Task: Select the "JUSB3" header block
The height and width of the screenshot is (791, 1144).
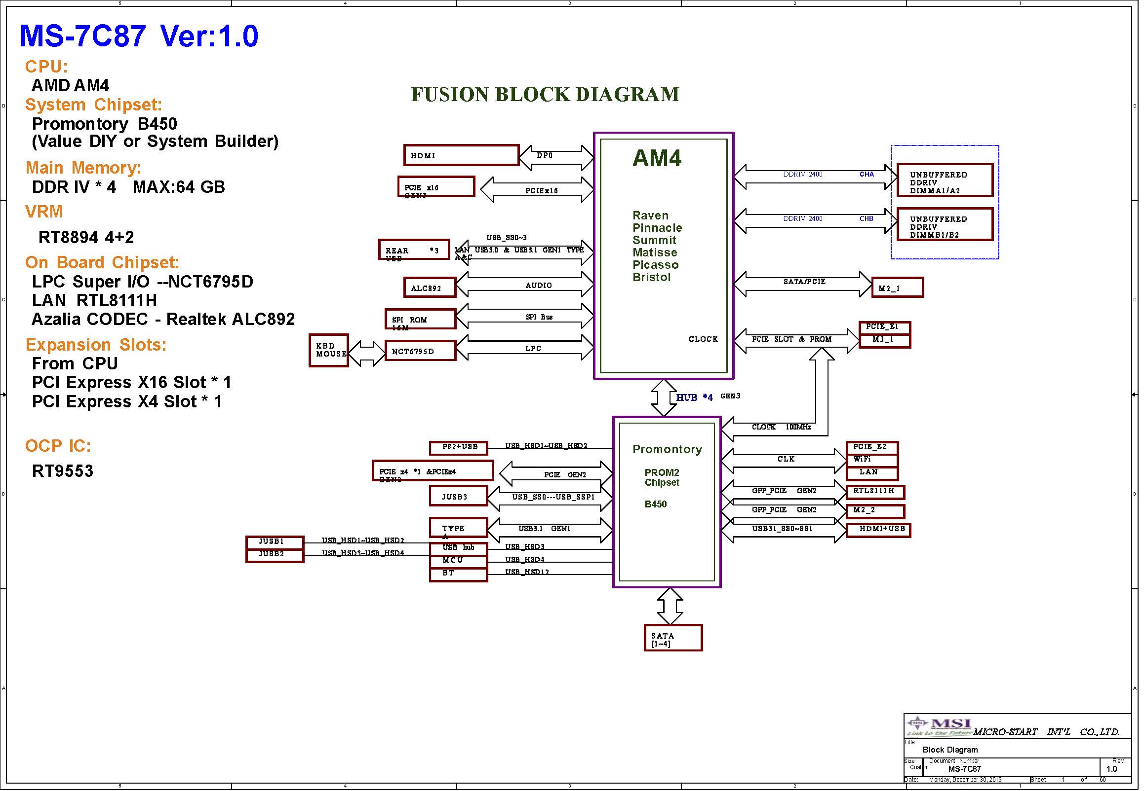Action: 458,496
